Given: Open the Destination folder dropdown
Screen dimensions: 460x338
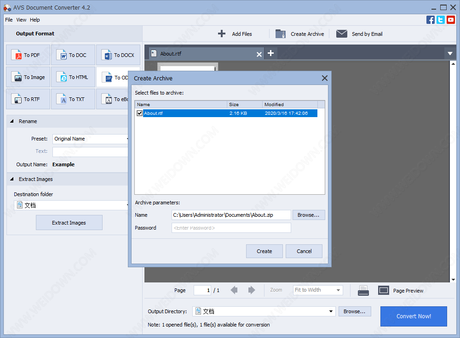Looking at the screenshot, I should [x=71, y=205].
